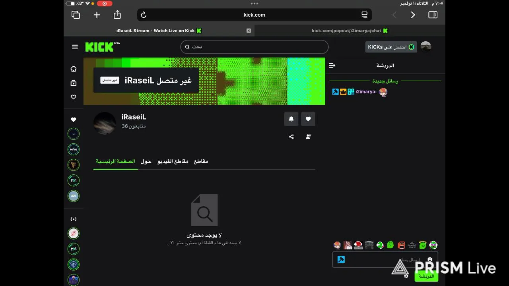The height and width of the screenshot is (286, 509).
Task: Follow iRaseiL with the heart button
Action: pos(308,119)
